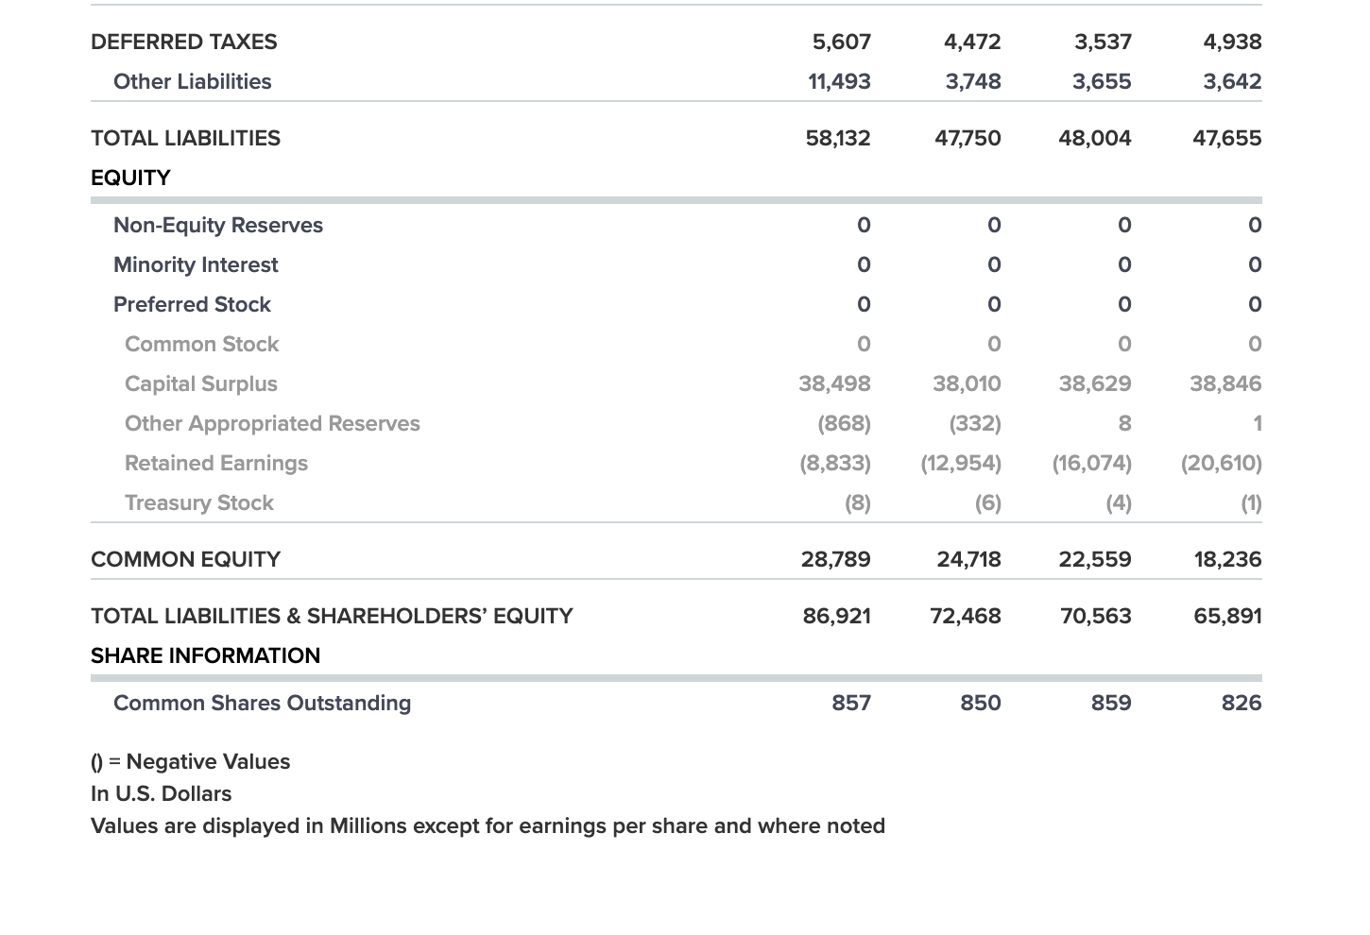Select total liabilities value 58,132
The width and height of the screenshot is (1370, 935).
coord(838,138)
